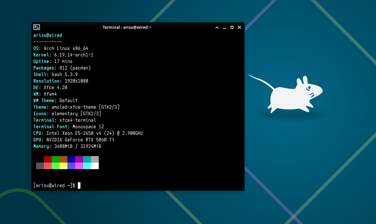Click the WM Theme: Default line
The width and height of the screenshot is (376, 224).
coord(55,101)
